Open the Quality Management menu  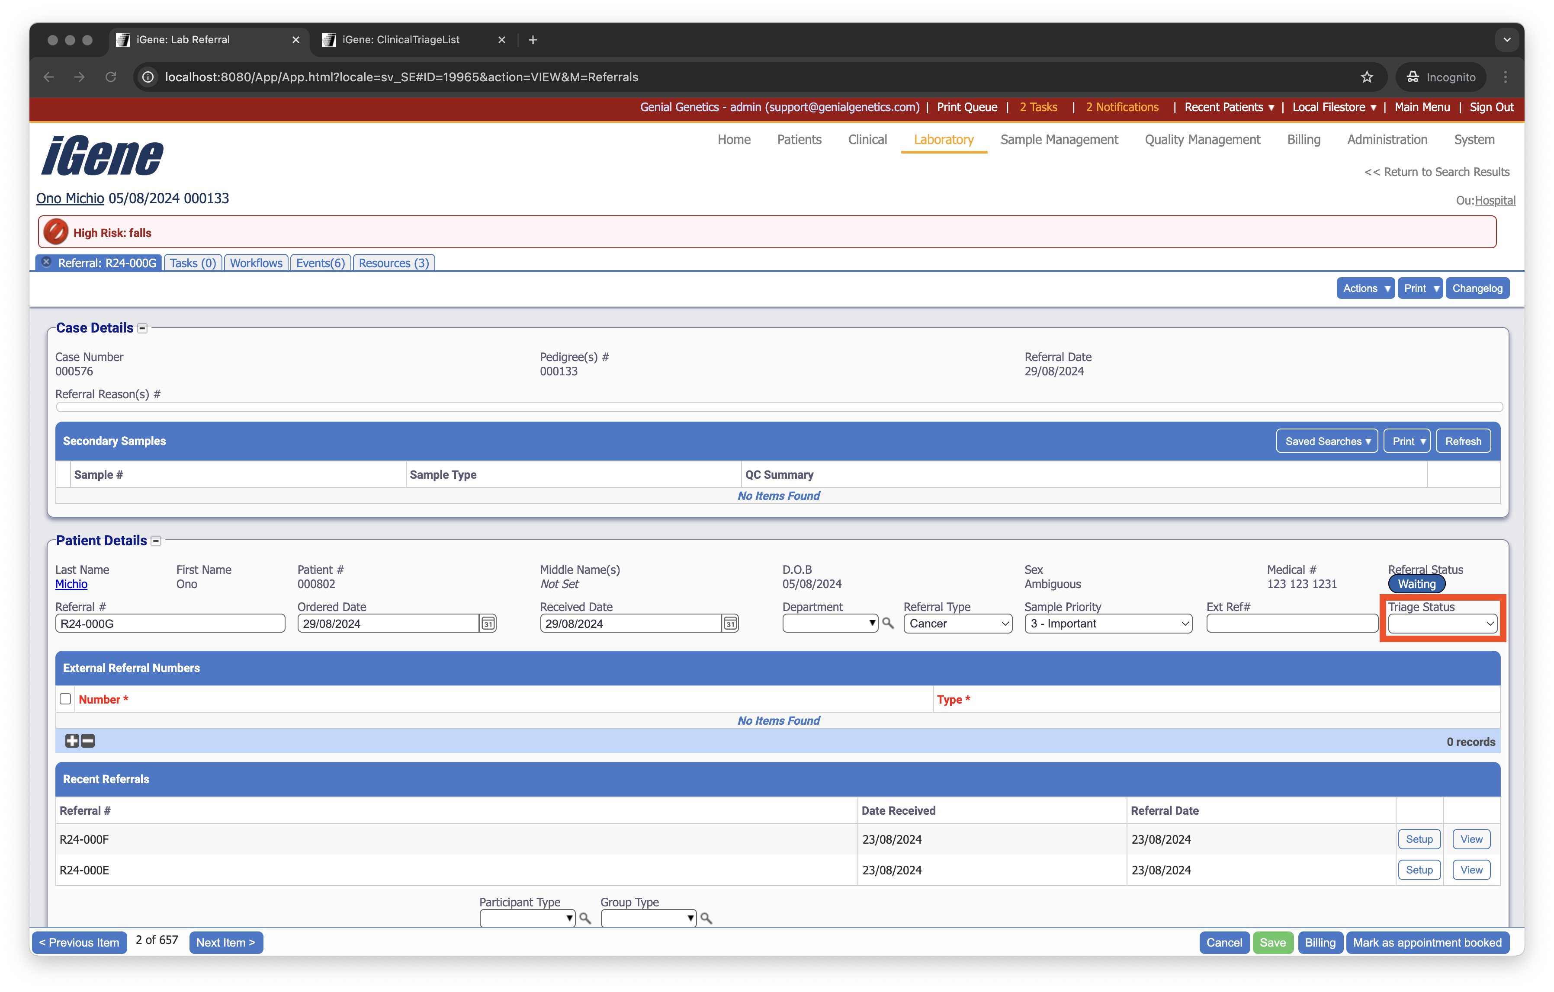1202,139
